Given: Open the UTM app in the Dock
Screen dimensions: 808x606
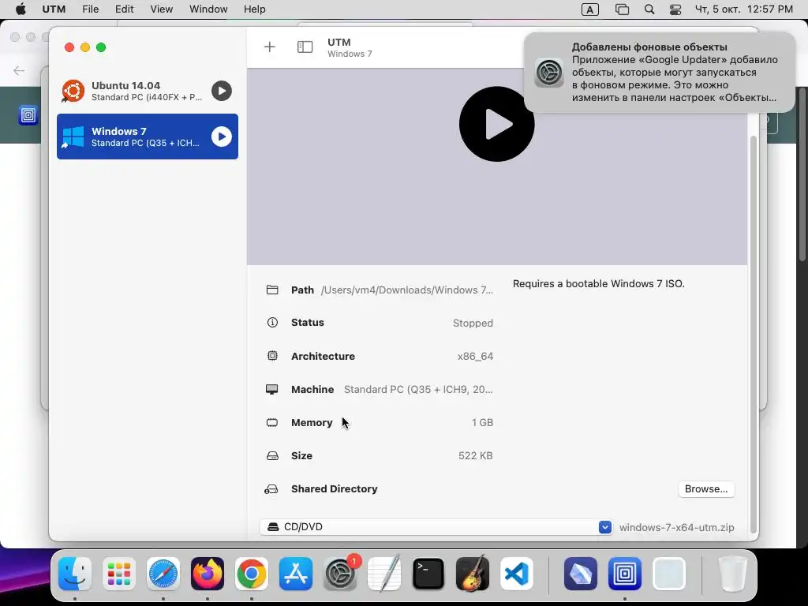Looking at the screenshot, I should pyautogui.click(x=625, y=574).
